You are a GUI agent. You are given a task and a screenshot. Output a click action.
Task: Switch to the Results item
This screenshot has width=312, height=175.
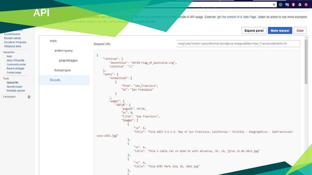[x=55, y=80]
